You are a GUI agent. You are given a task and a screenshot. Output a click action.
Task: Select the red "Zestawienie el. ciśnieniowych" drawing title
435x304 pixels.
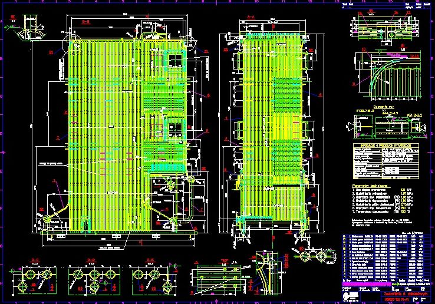[x=406, y=294]
